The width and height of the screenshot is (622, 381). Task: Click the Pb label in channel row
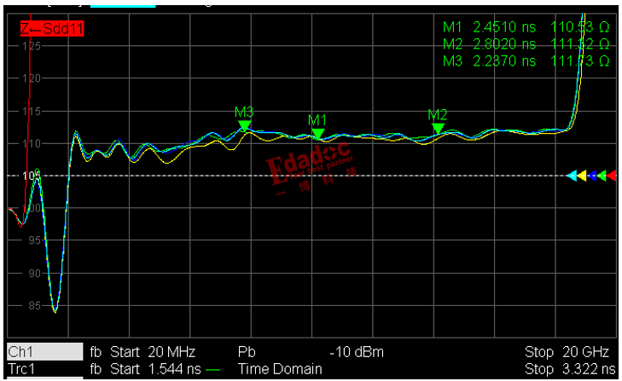click(247, 352)
